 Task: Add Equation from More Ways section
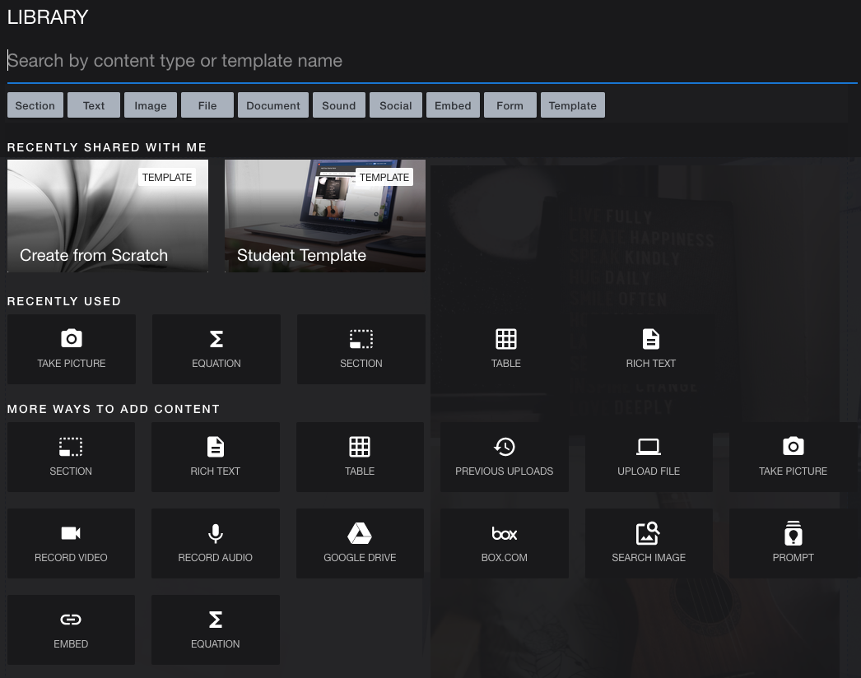pos(216,629)
